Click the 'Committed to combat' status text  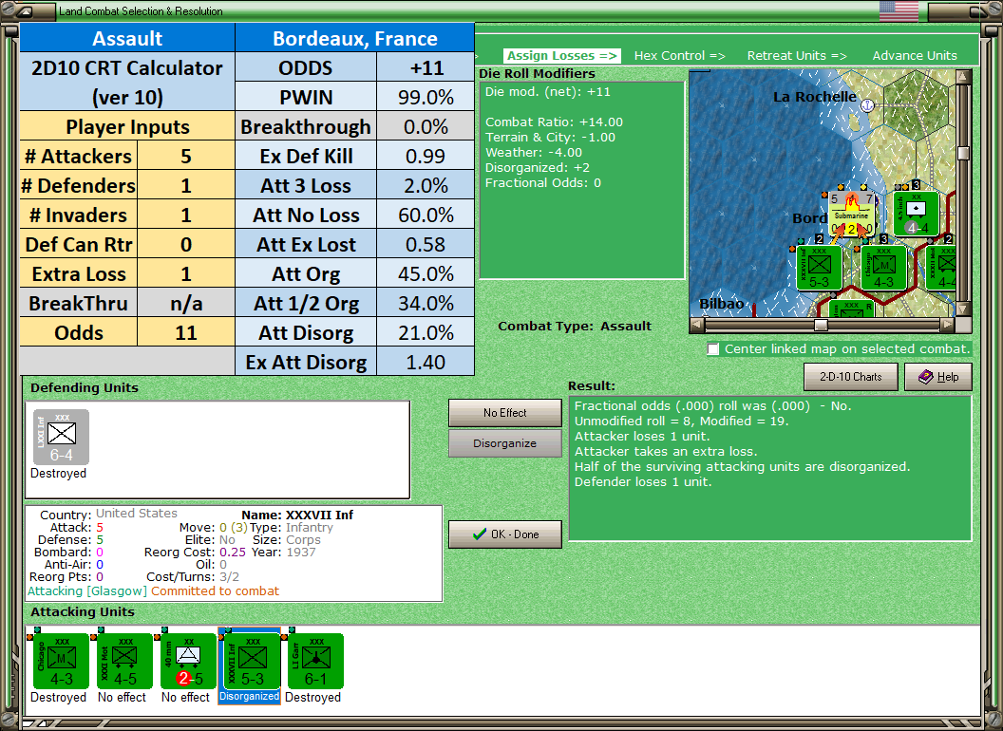(215, 590)
